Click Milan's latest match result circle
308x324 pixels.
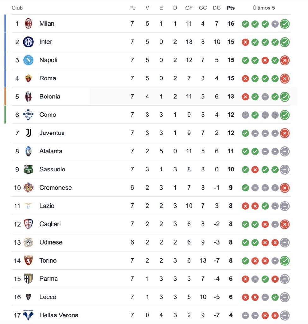285,24
